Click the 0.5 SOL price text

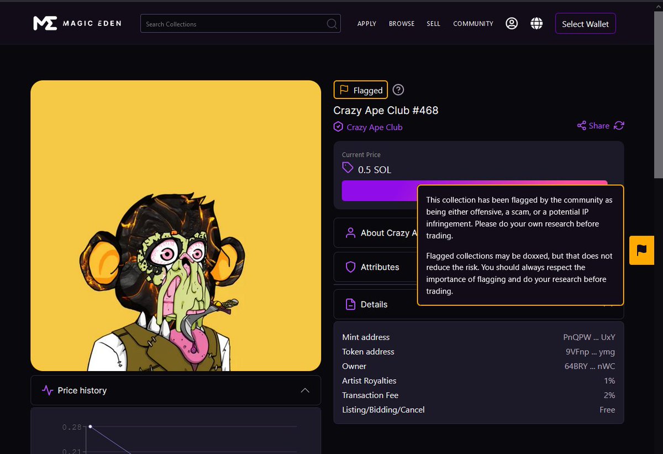[375, 170]
